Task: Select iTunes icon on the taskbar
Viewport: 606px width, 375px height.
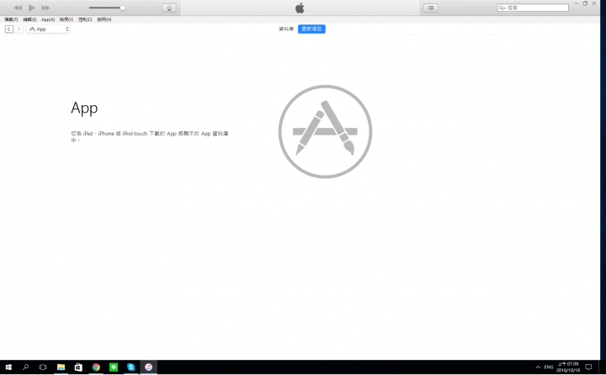Action: 149,367
